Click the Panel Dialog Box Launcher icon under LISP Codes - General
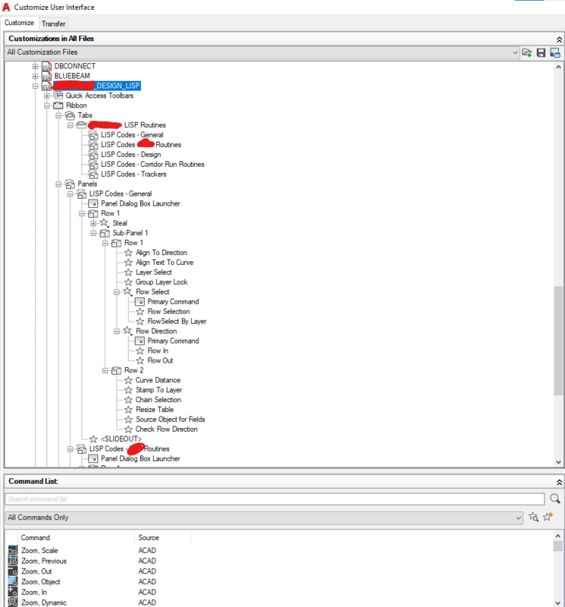 pyautogui.click(x=93, y=203)
